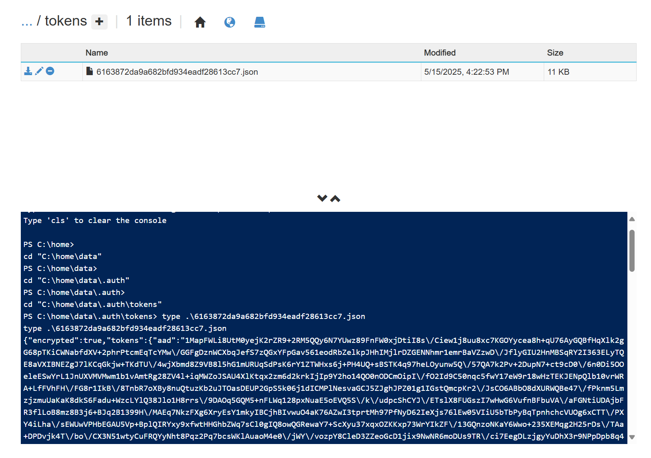Collapse console with down chevron

pos(322,198)
